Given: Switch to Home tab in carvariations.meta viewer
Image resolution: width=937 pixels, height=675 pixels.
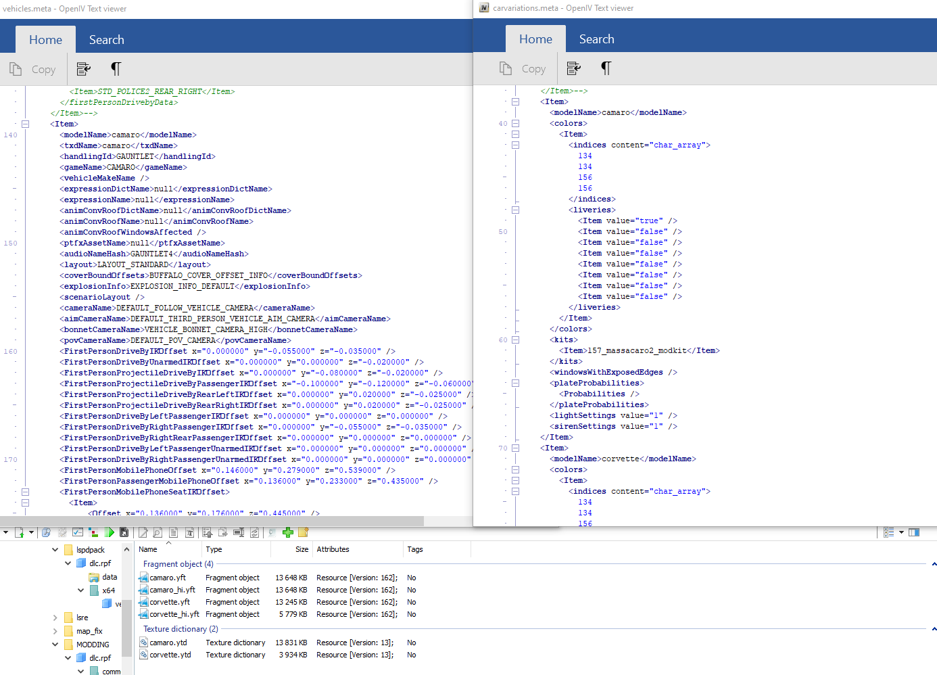Looking at the screenshot, I should pyautogui.click(x=535, y=39).
